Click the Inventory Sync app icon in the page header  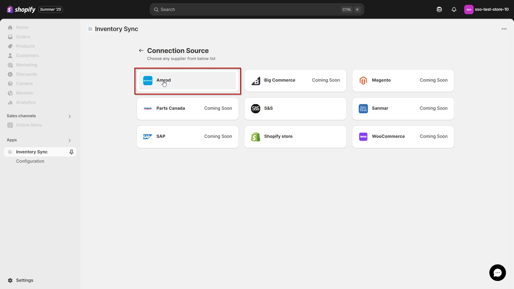point(90,29)
